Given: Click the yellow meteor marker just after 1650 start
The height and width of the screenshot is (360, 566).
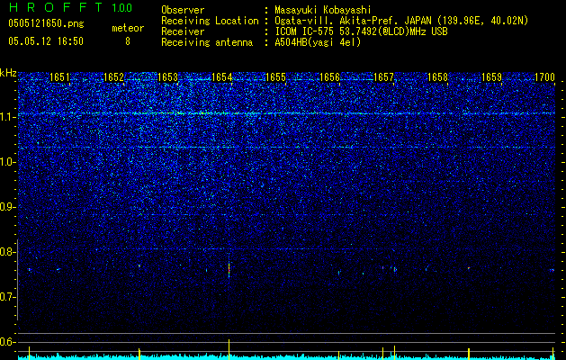Looking at the screenshot, I should [x=29, y=353].
